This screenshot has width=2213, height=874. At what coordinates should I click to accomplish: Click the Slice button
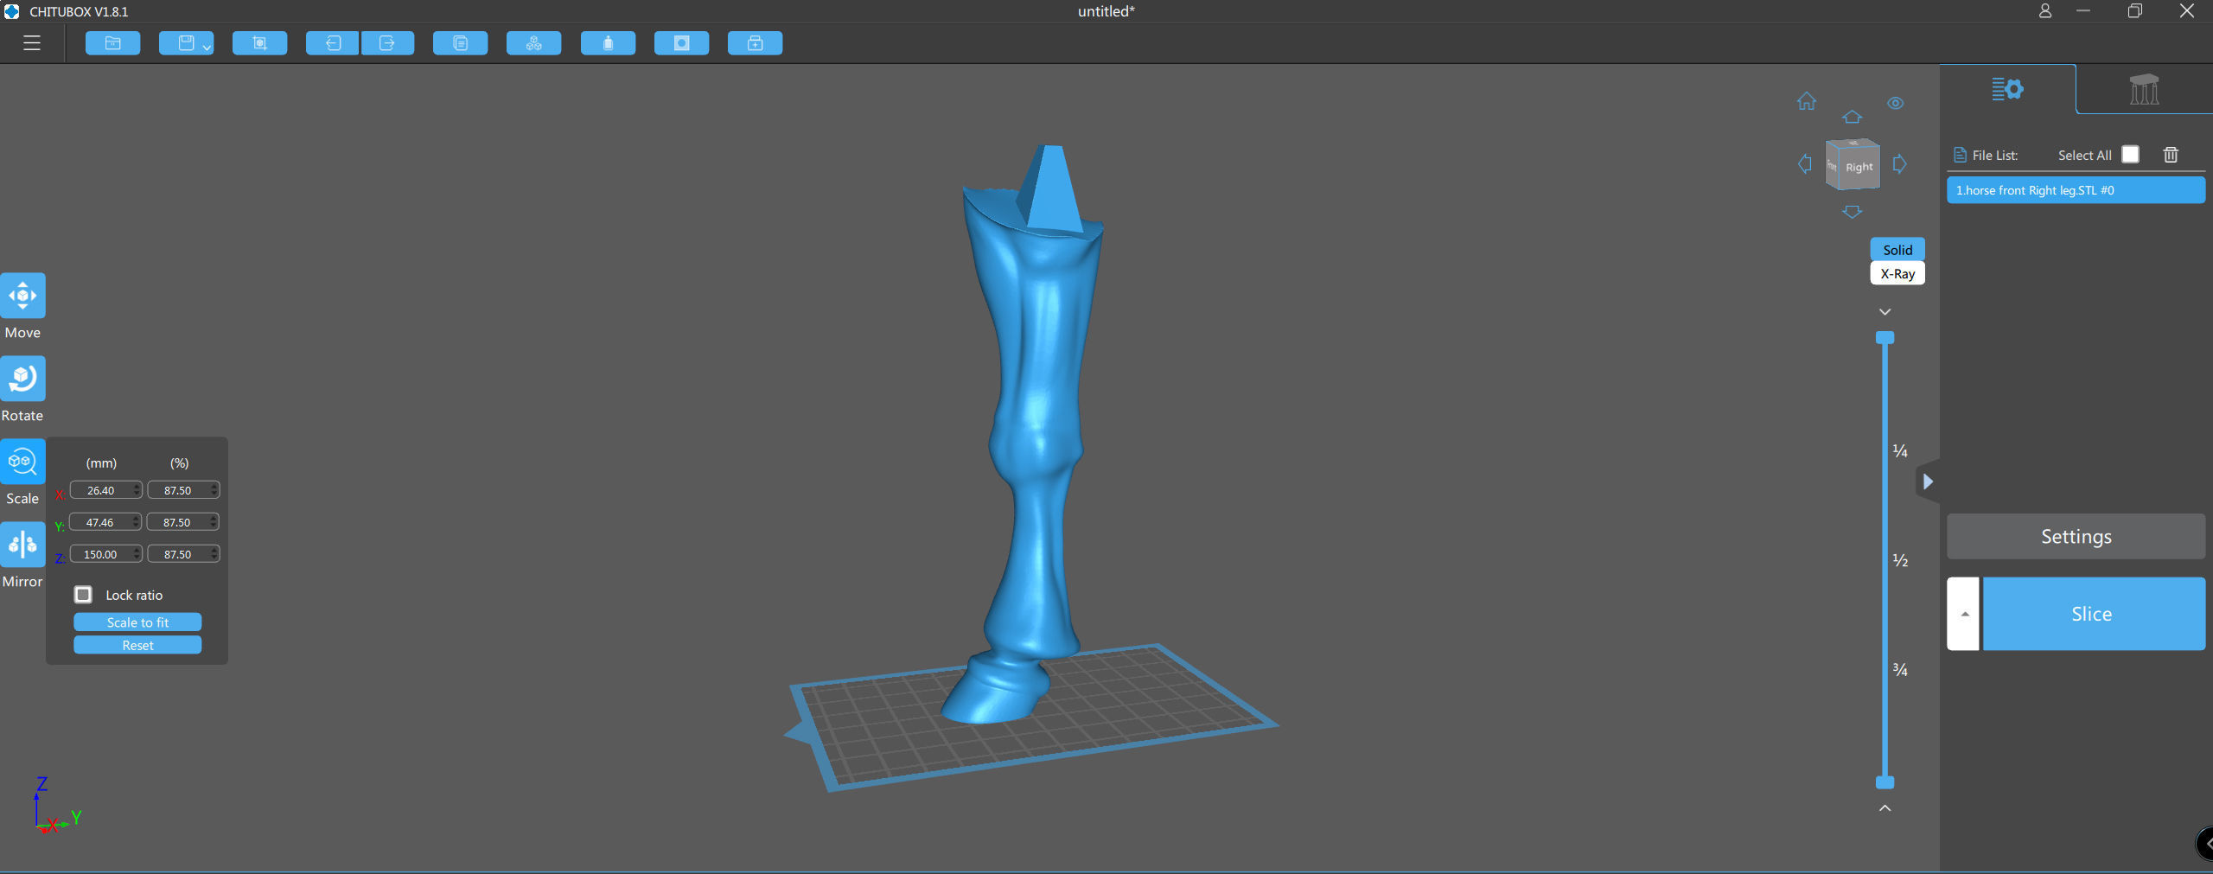click(x=2093, y=614)
